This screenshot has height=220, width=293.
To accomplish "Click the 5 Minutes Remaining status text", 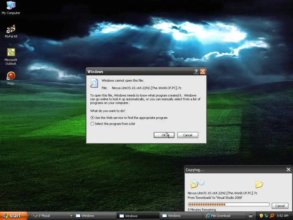I will coord(202,210).
